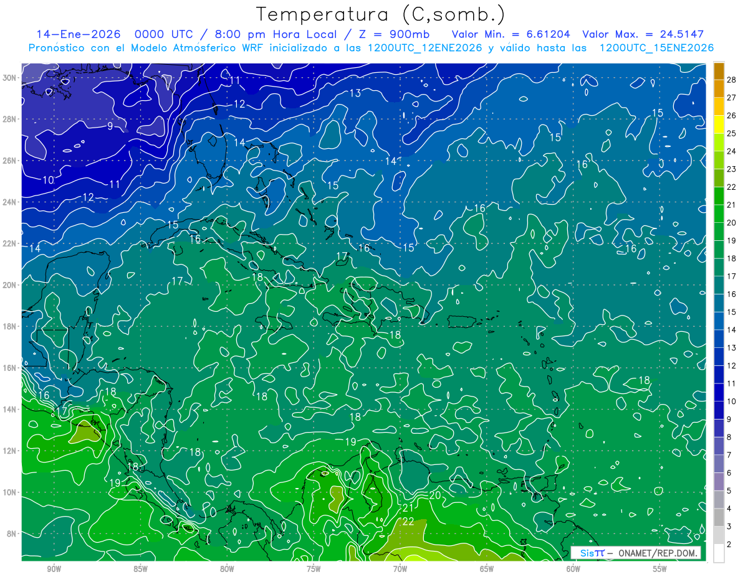Click the contour label '13' on the map
Viewport: 748px width, 577px height.
coord(355,93)
